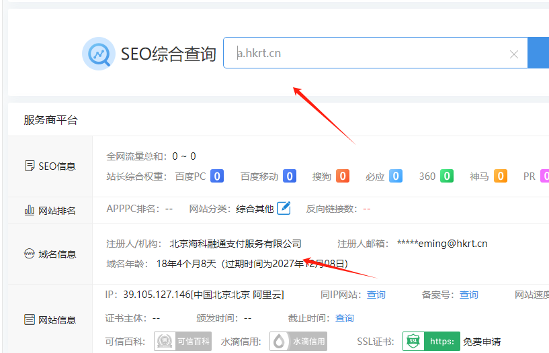The width and height of the screenshot is (549, 353).
Task: Open the 必应 weight badge
Action: (x=396, y=176)
